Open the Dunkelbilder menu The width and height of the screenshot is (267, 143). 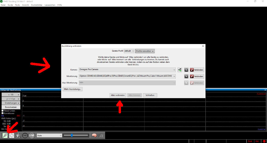(x=37, y=5)
